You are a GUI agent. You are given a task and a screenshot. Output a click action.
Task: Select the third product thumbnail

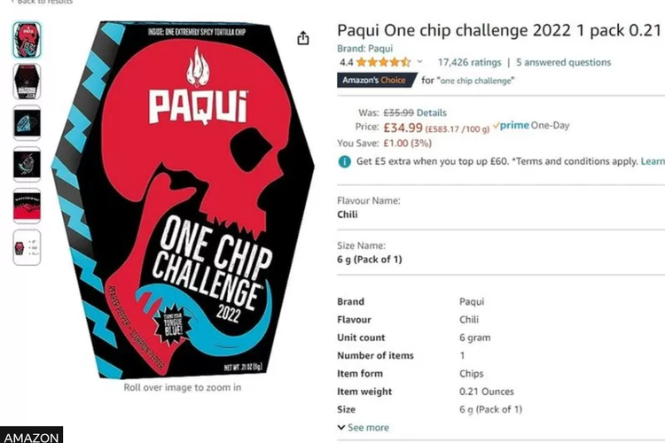(x=27, y=123)
